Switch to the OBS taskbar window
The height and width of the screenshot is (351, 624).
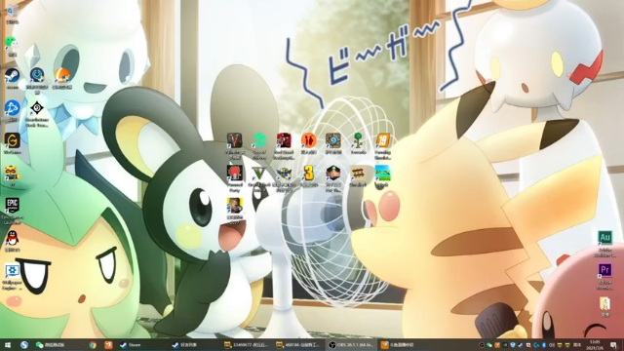[x=351, y=345]
